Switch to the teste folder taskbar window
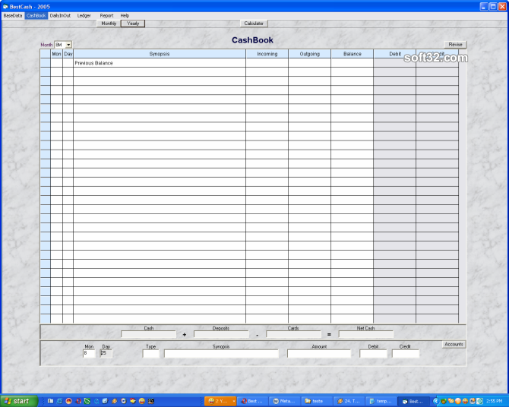 tap(317, 401)
